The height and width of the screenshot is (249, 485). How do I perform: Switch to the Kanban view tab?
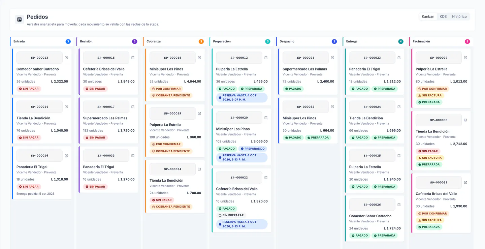coord(428,17)
